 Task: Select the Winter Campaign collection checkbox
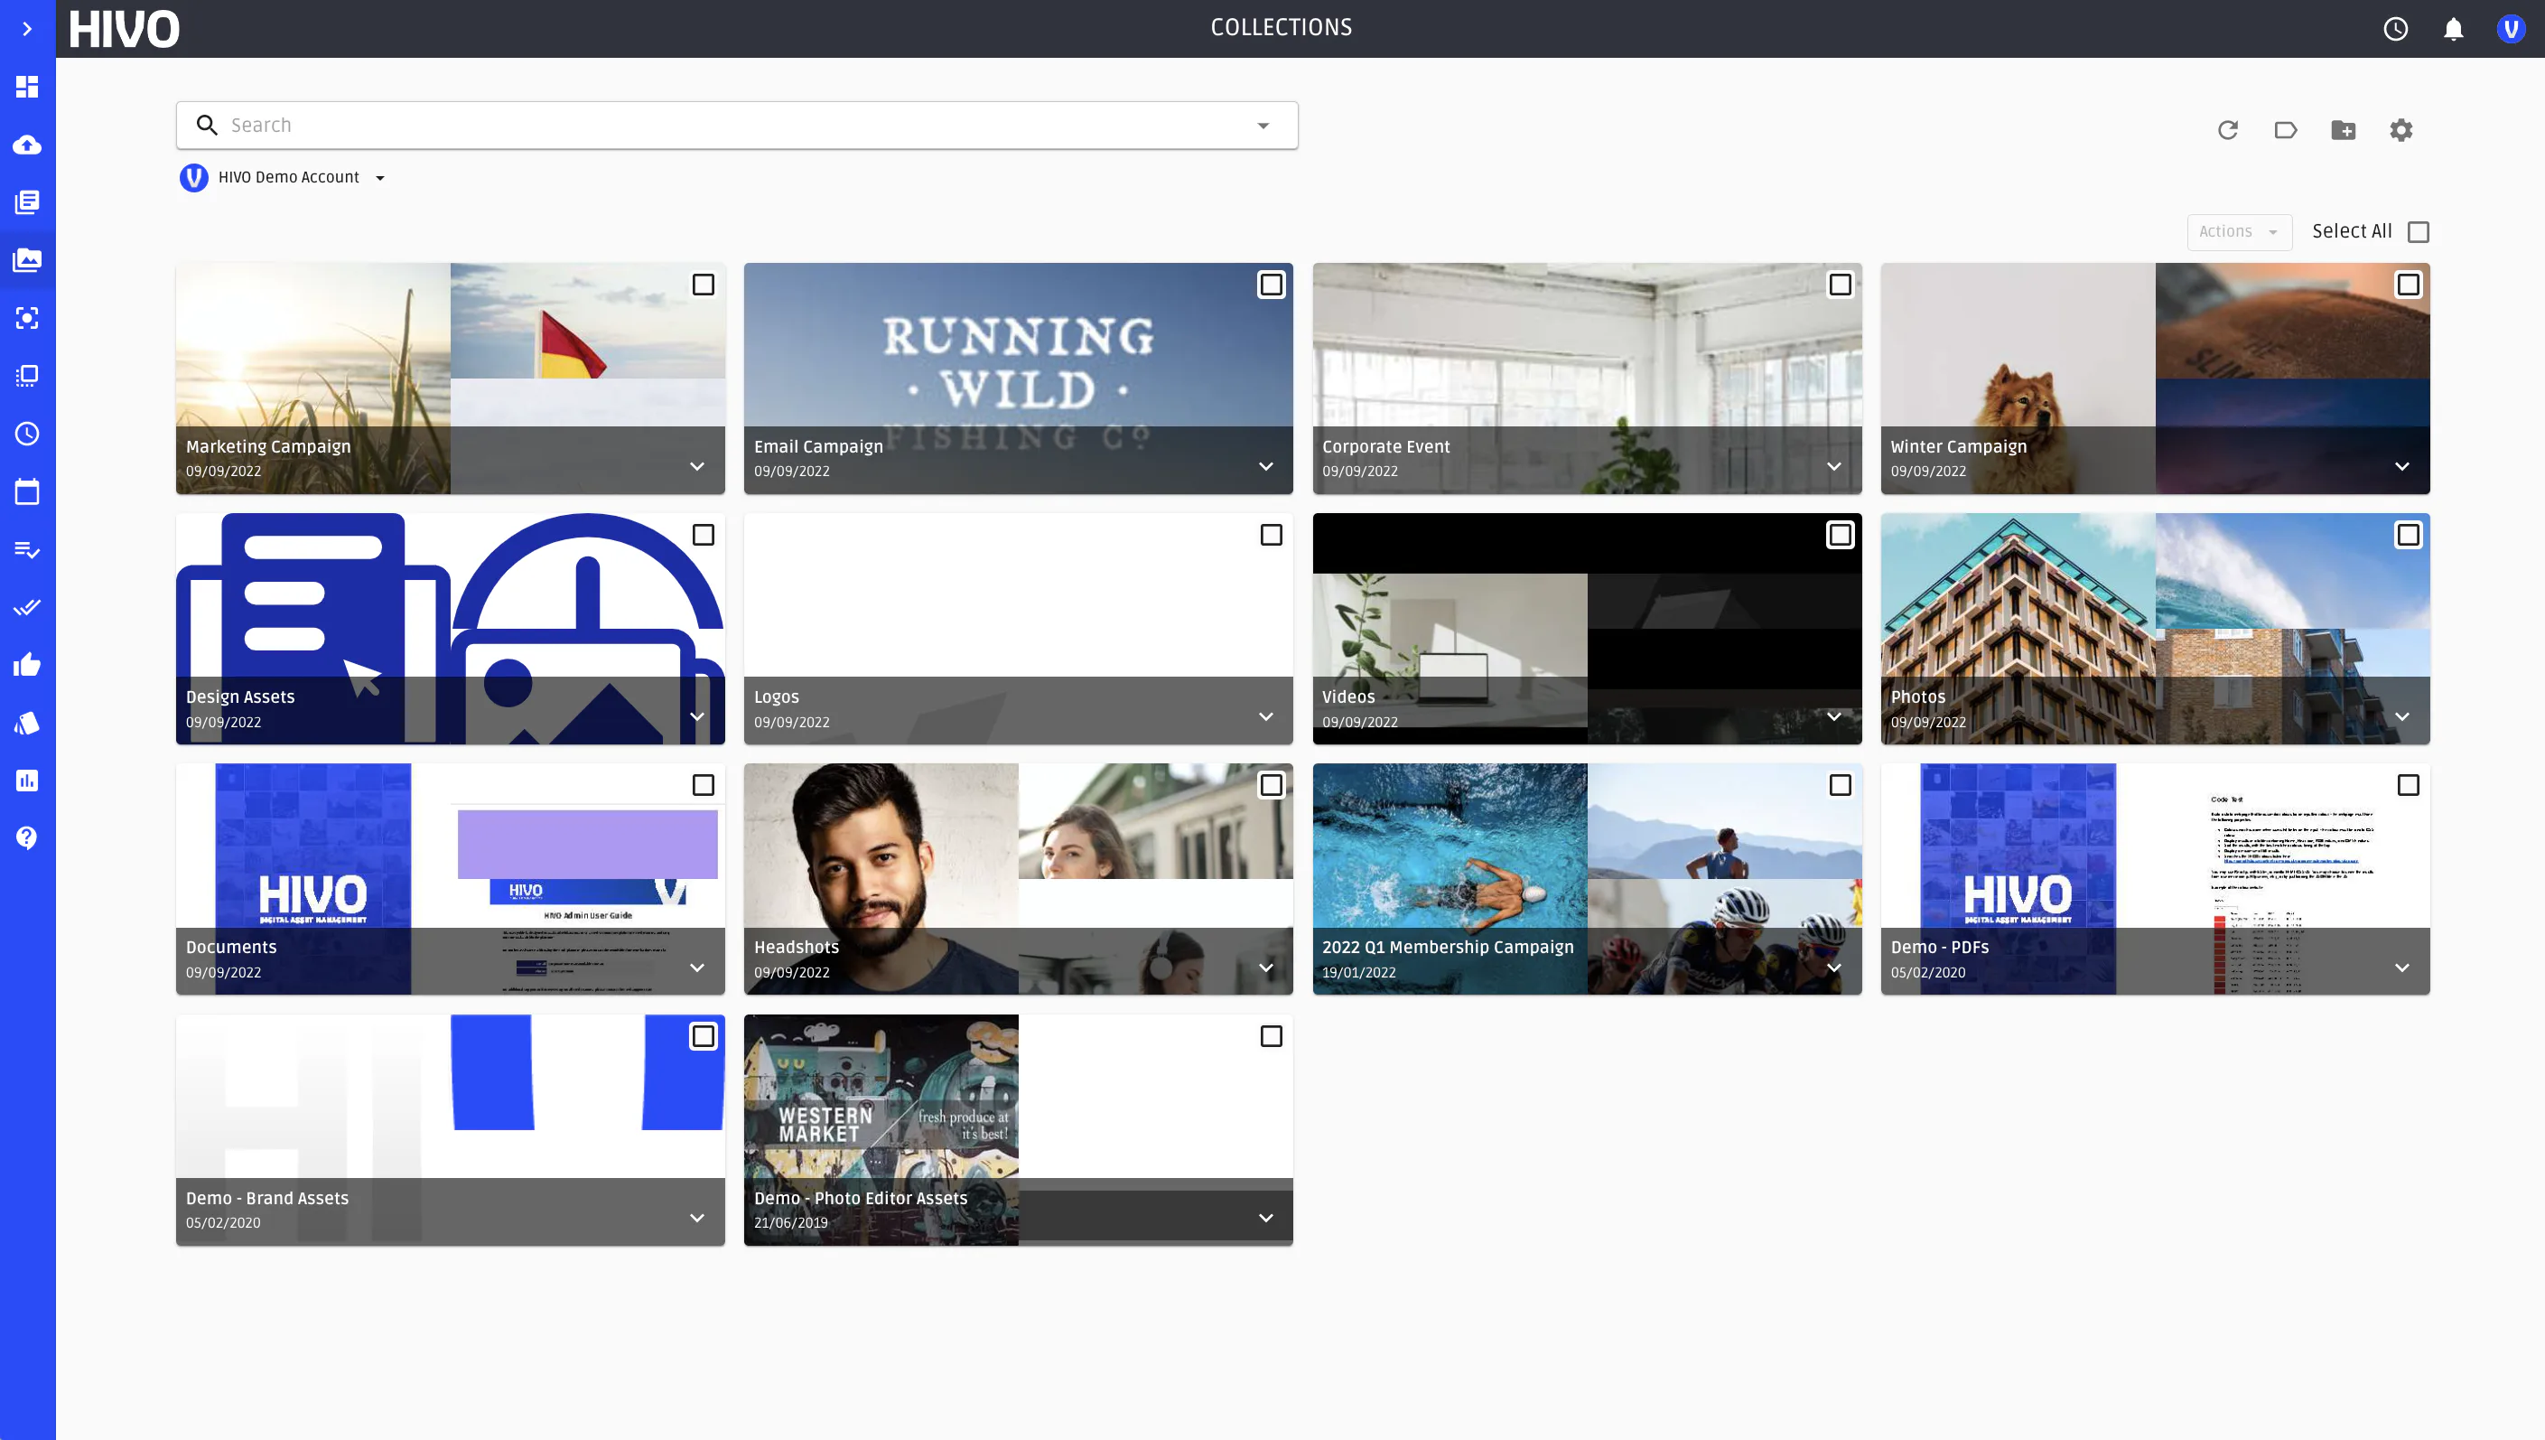(2409, 285)
